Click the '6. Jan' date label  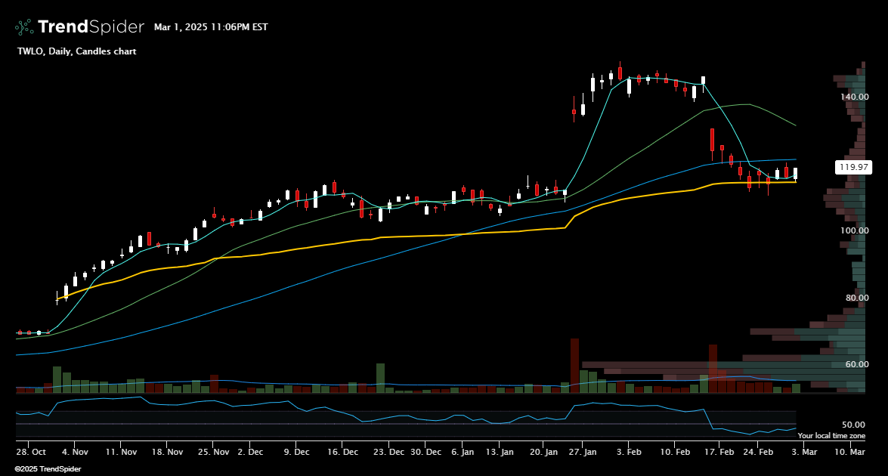point(463,452)
